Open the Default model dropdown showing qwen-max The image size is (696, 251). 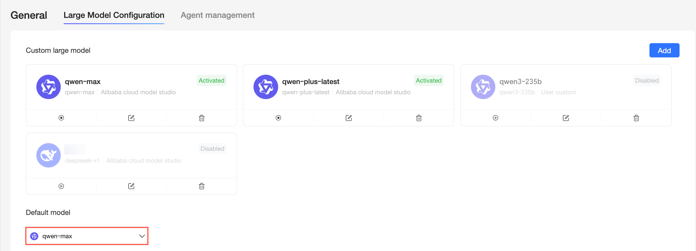pos(87,236)
